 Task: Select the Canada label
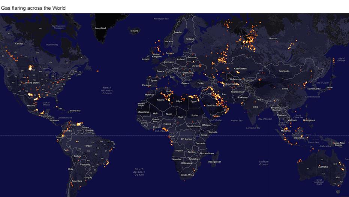point(19,43)
